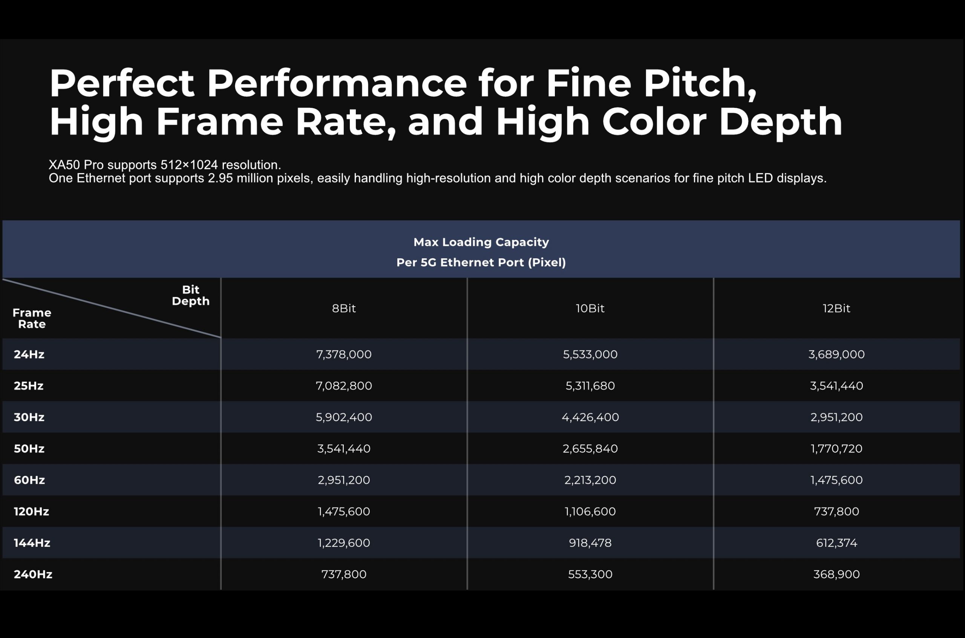
Task: Click the 25Hz row label
Action: click(29, 386)
